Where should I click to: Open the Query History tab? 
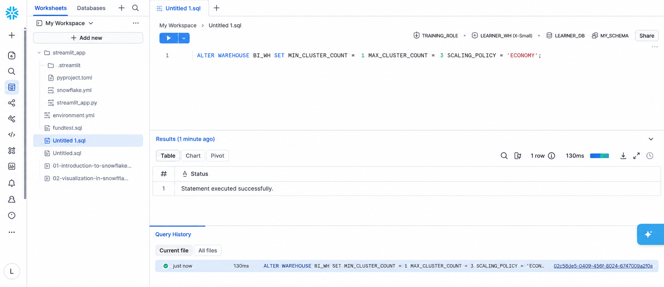[x=173, y=234]
